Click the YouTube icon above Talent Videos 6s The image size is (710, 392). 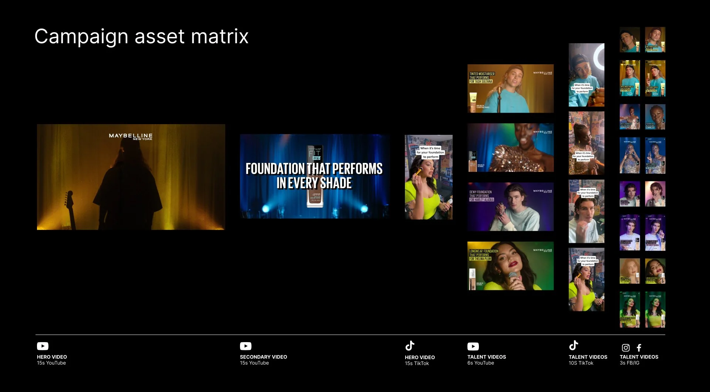[x=473, y=346]
